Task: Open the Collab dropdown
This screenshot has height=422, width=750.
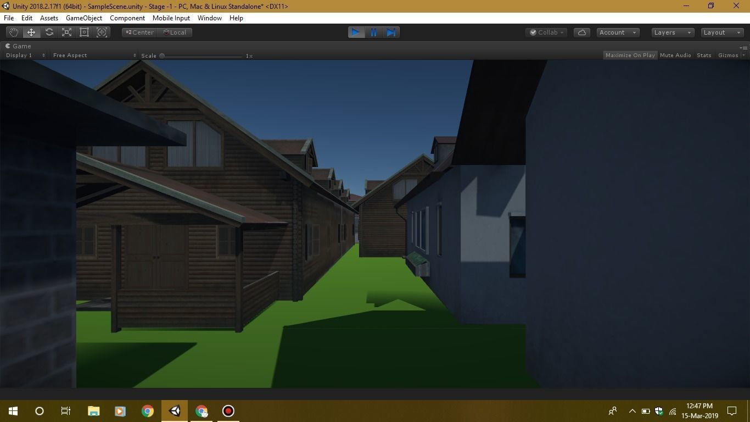Action: pos(547,32)
